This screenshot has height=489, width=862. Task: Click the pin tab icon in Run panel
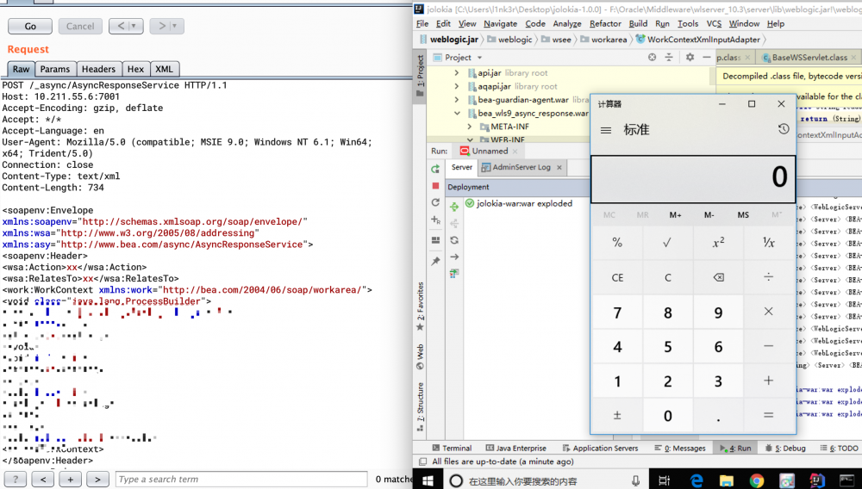[435, 261]
